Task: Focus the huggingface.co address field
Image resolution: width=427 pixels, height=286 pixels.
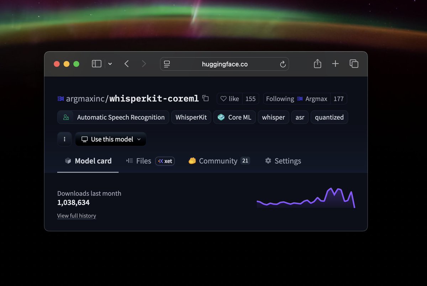Action: point(225,64)
